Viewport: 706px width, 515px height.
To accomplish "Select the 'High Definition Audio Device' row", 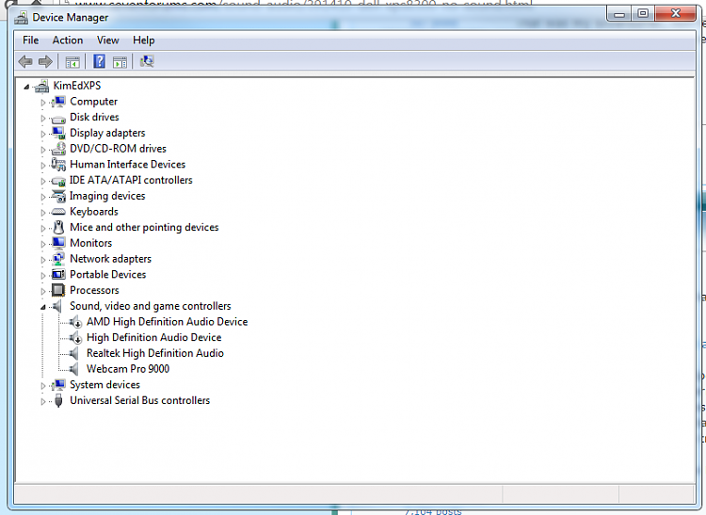I will [154, 338].
